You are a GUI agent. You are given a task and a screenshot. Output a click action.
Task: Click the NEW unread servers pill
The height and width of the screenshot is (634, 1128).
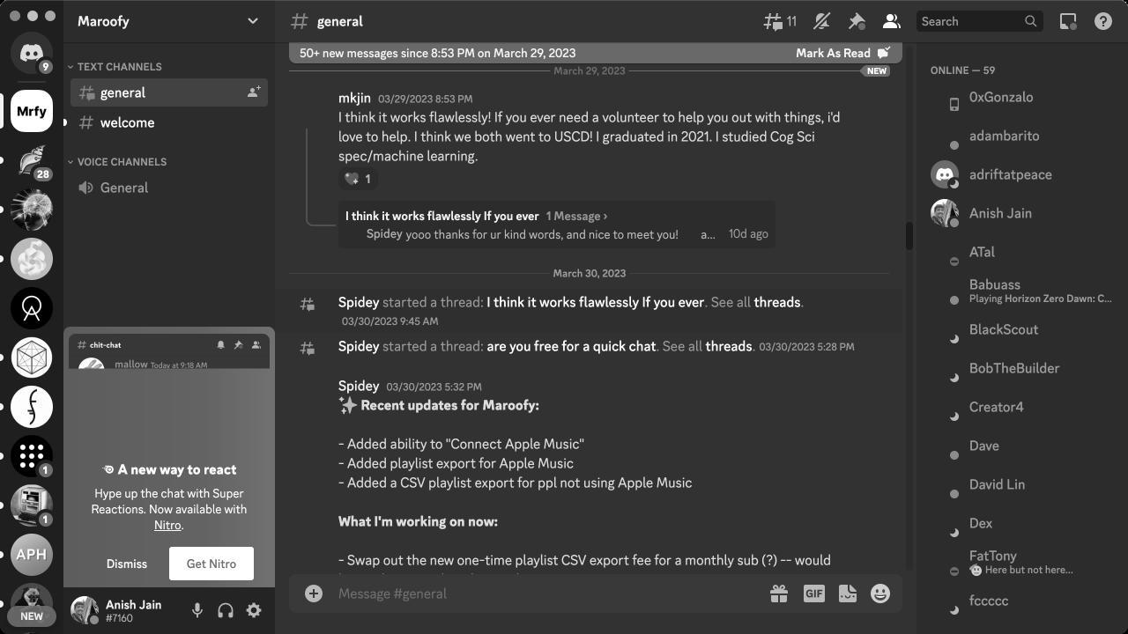[32, 616]
